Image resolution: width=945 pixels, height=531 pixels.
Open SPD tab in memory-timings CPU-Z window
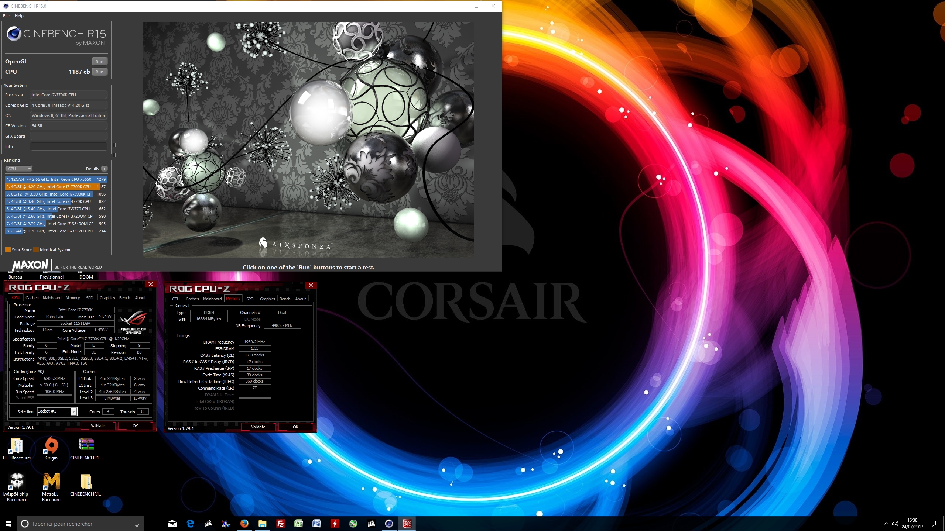point(250,299)
